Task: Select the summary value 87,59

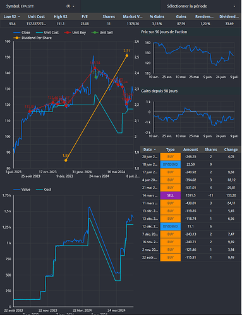Action: tap(181, 24)
